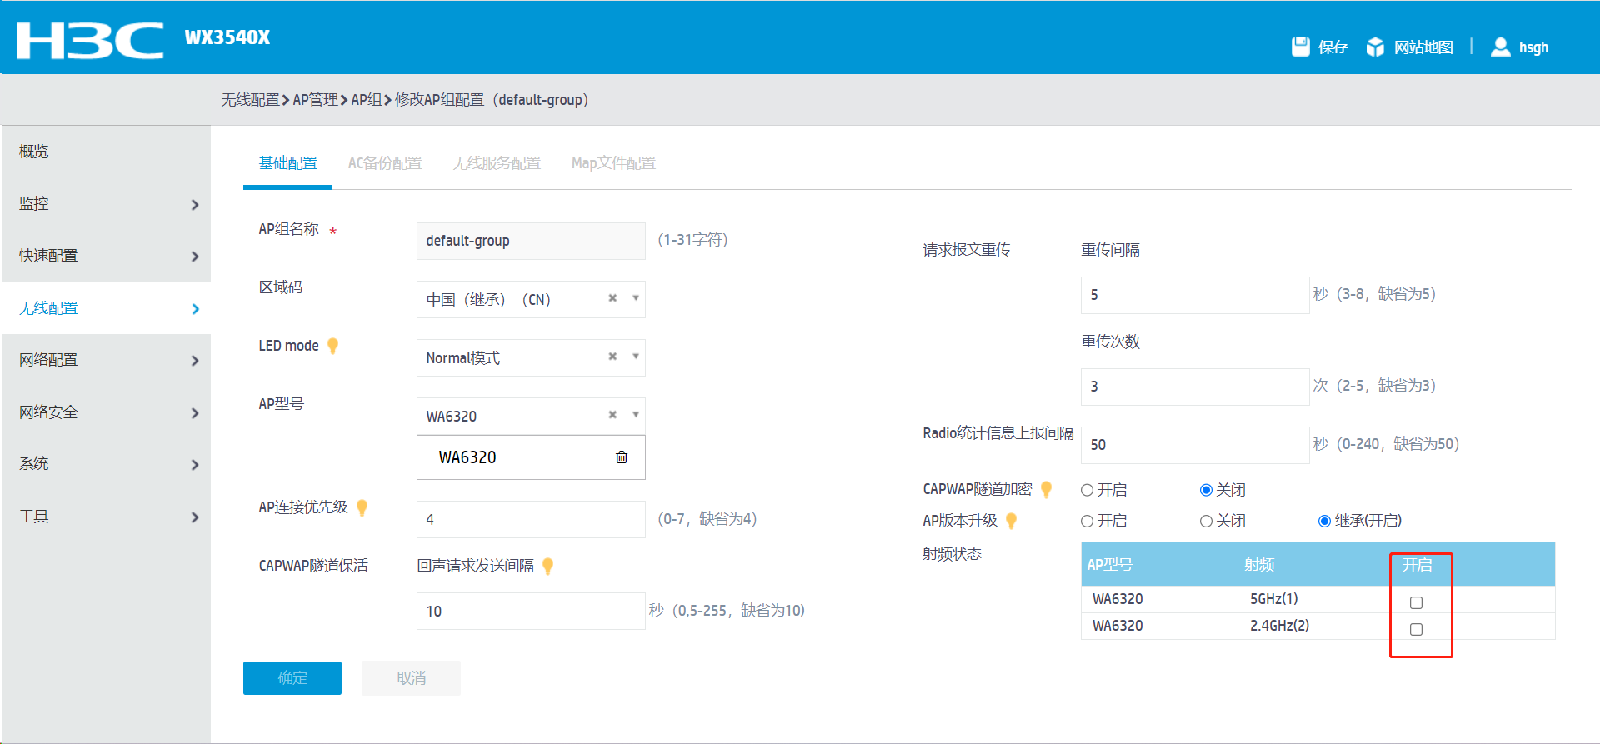
Task: Select CAPWAP隧道加密 关闭 radio
Action: click(1206, 490)
